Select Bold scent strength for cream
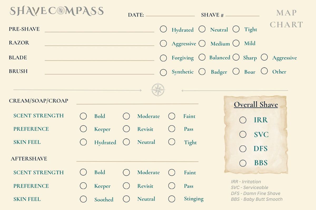The width and height of the screenshot is (316, 210). click(x=83, y=116)
